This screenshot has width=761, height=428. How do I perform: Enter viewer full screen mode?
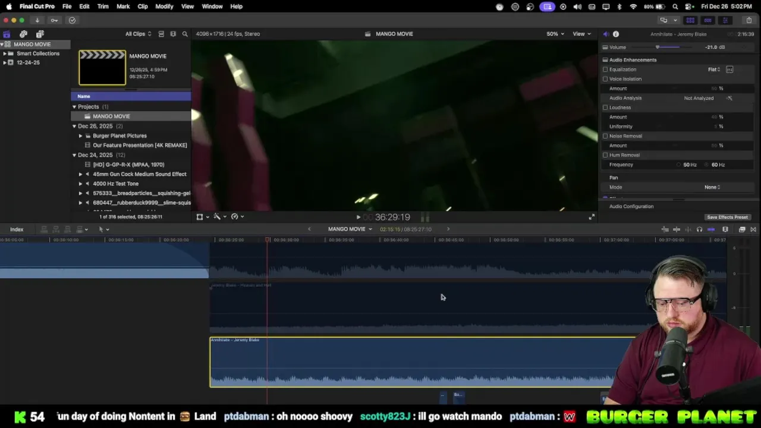click(x=591, y=217)
